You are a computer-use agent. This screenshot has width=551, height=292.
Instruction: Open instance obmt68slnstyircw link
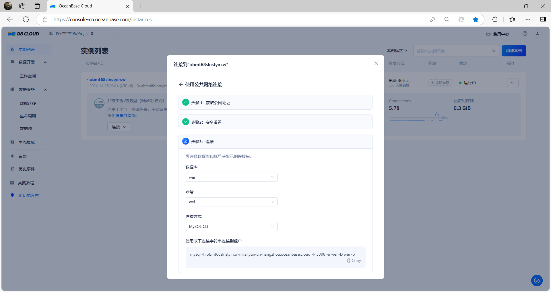pyautogui.click(x=108, y=80)
